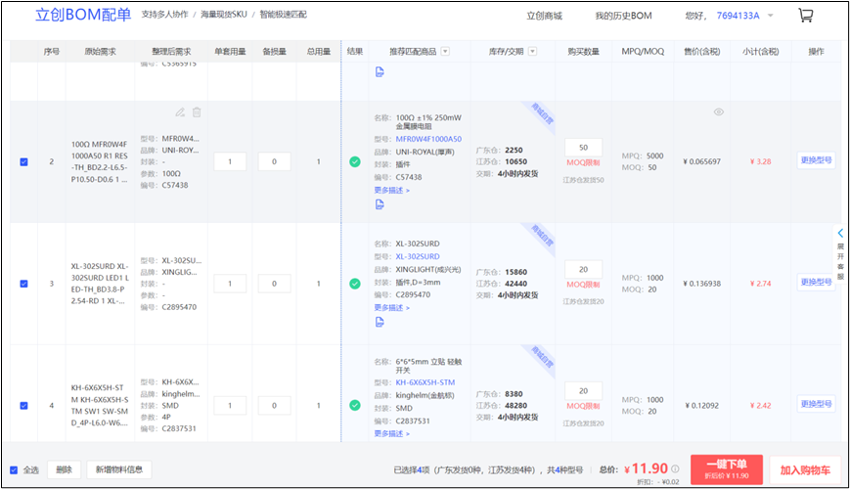
Task: Click the edit pencil icon in row 2
Action: (x=180, y=112)
